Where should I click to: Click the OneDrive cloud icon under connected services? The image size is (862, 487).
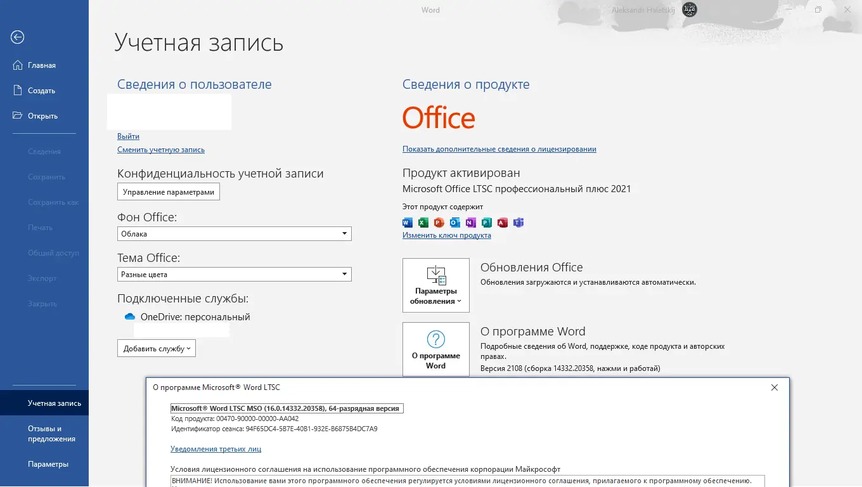129,316
